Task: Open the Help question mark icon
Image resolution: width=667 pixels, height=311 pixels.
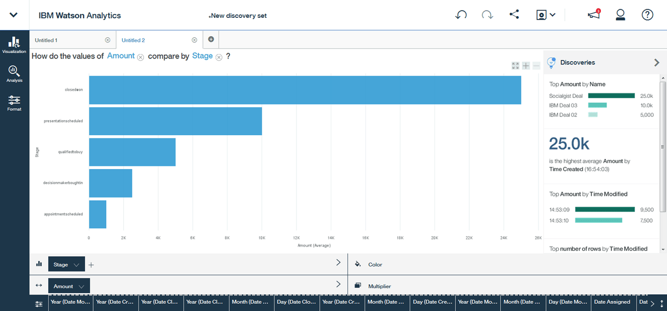Action: point(647,15)
